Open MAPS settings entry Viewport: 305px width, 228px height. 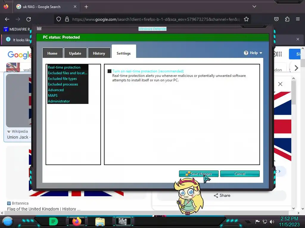tap(53, 96)
